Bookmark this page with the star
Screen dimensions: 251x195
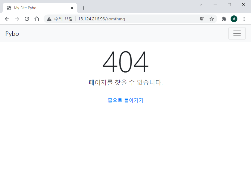point(212,19)
